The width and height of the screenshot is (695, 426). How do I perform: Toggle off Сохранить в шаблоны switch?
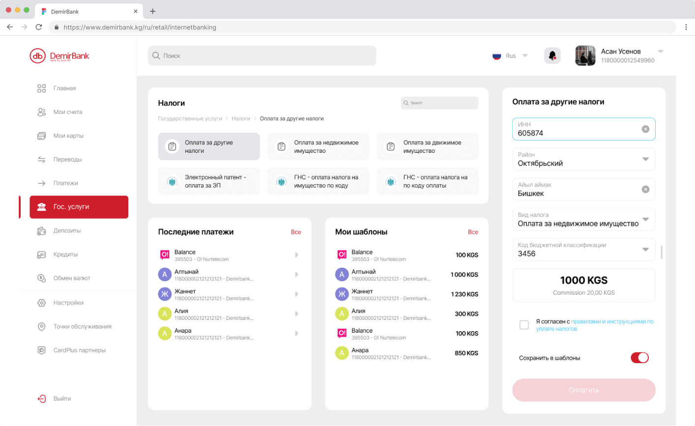click(x=639, y=358)
